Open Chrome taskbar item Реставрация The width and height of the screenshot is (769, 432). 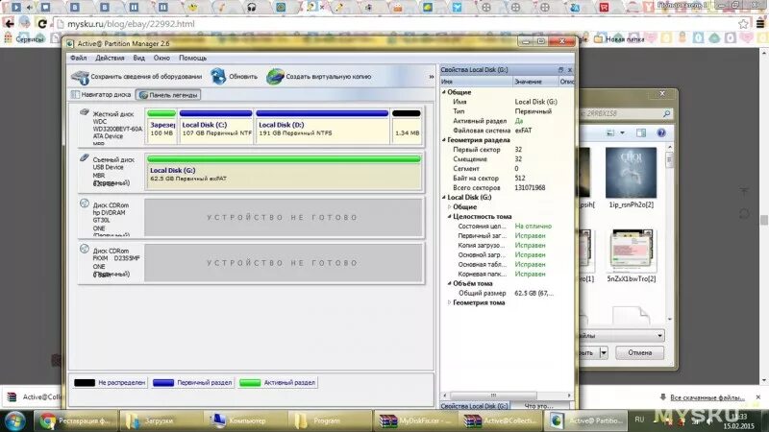pos(76,420)
